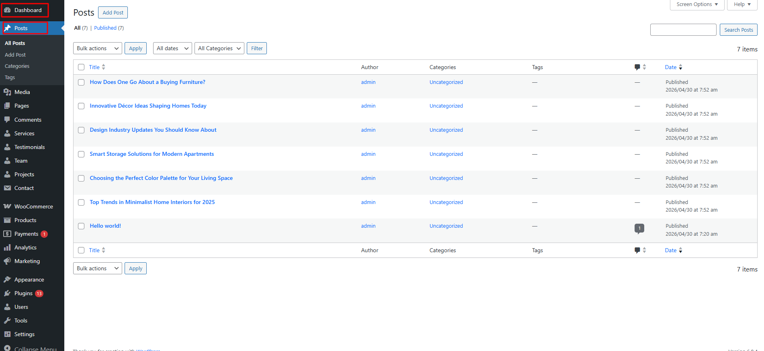Click the Media icon in sidebar

(7, 92)
